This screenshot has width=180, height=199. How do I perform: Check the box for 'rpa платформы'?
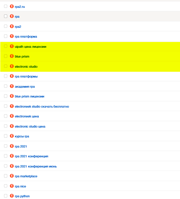tap(5, 76)
